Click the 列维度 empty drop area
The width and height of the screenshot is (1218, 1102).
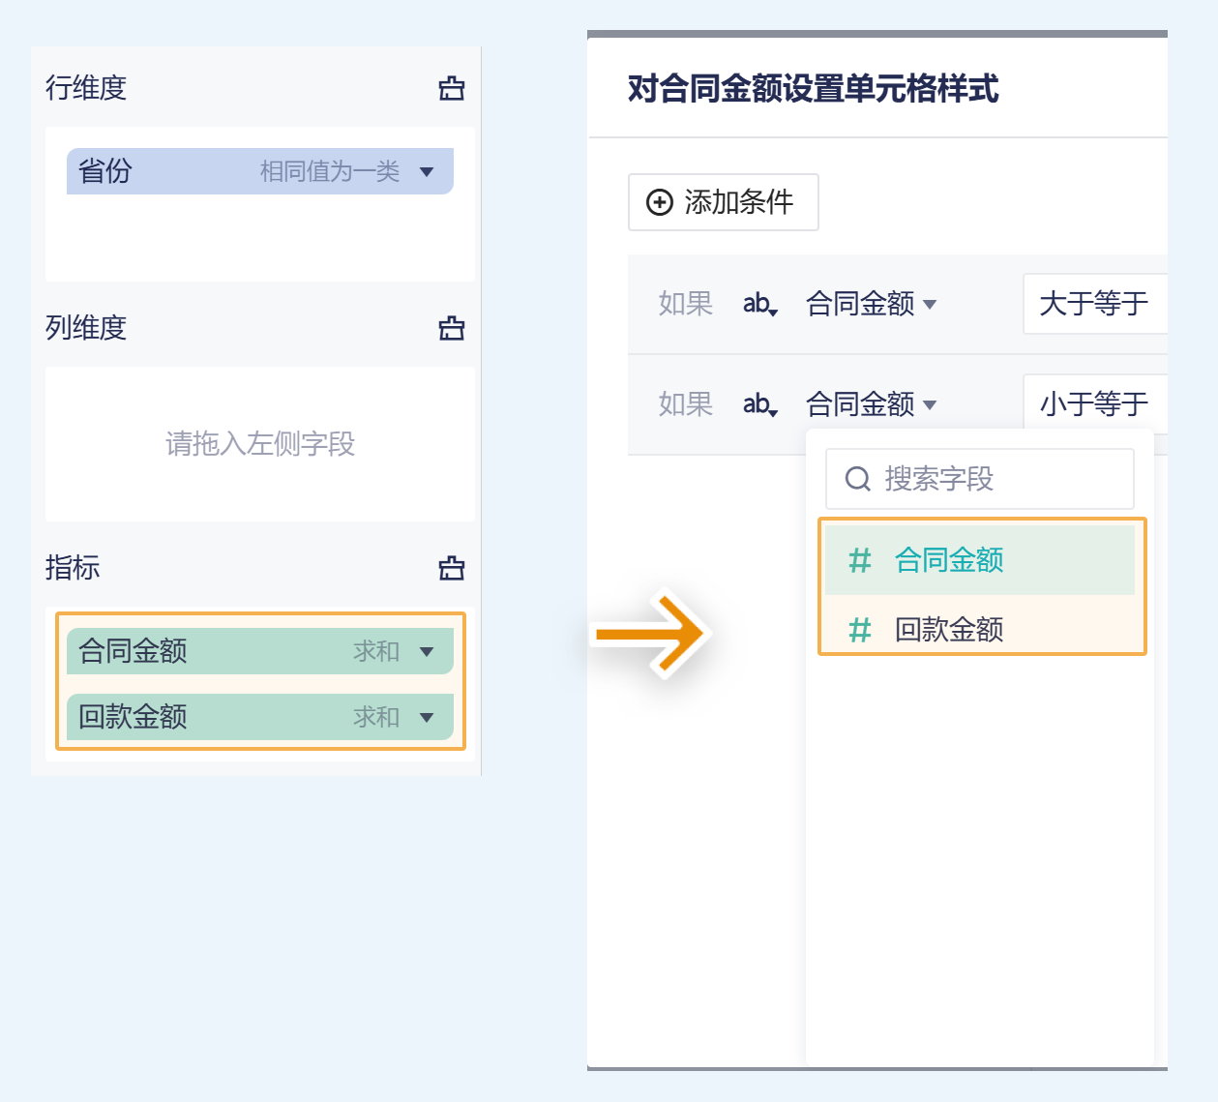pyautogui.click(x=260, y=444)
